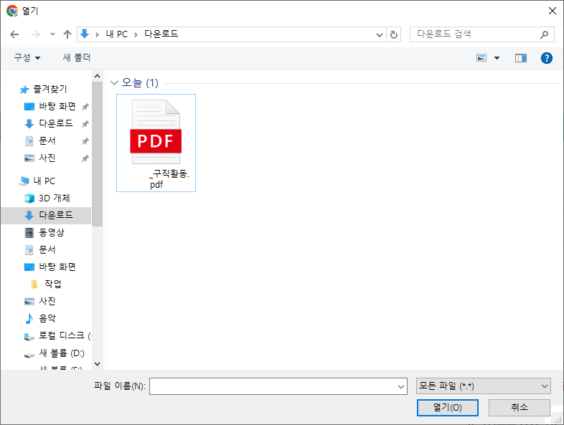Open pinned 바탕 화면 under 즐겨찾기
Viewport: 564px width, 425px height.
pyautogui.click(x=57, y=106)
